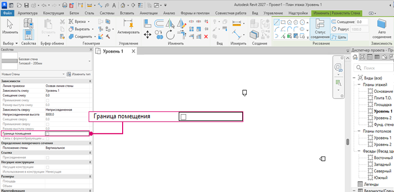This screenshot has width=394, height=192.
Task: Open a project with the folder icon
Action: [x=20, y=5]
